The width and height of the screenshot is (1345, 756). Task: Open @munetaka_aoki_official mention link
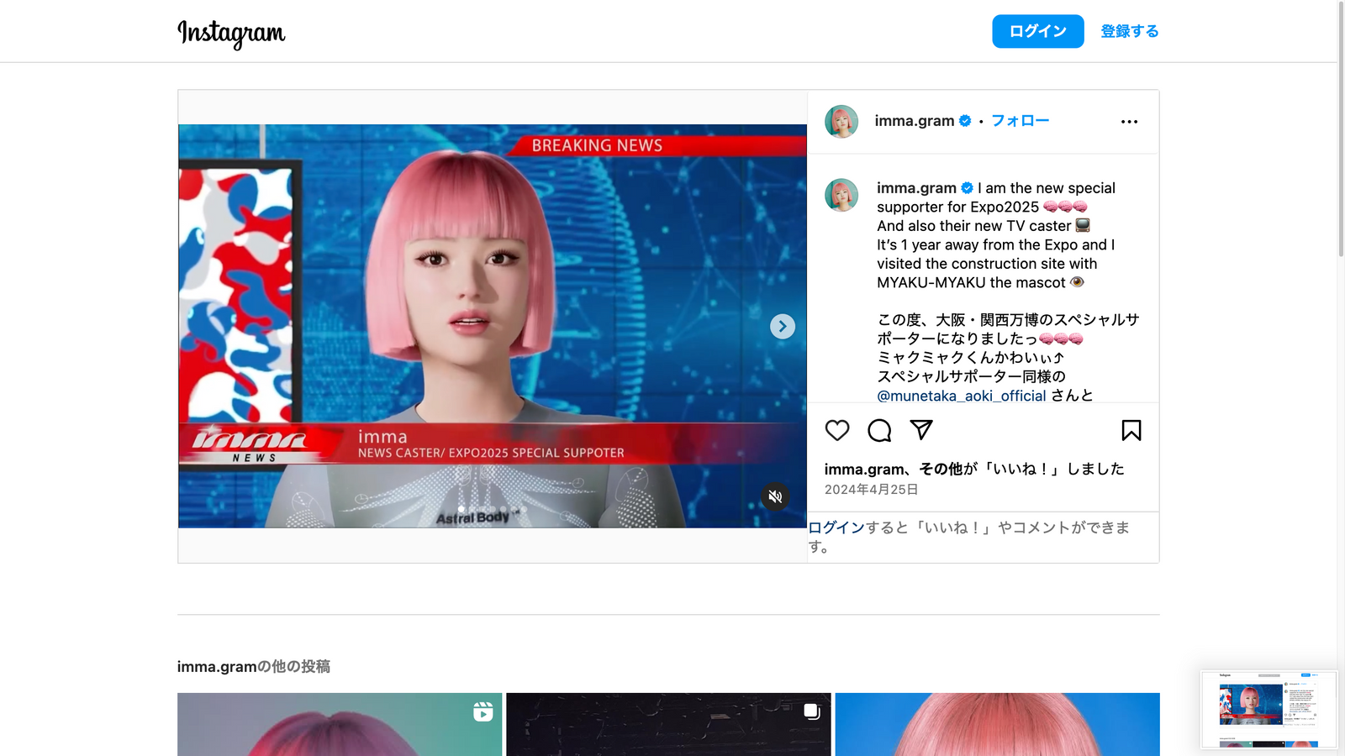[x=961, y=396]
